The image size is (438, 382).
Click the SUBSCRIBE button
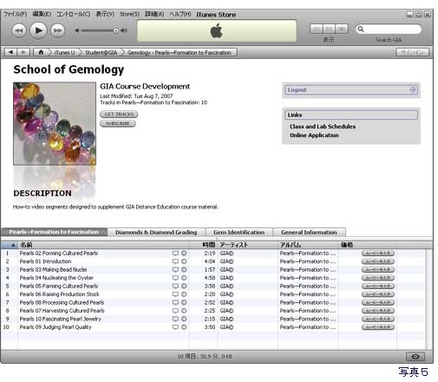click(x=118, y=123)
